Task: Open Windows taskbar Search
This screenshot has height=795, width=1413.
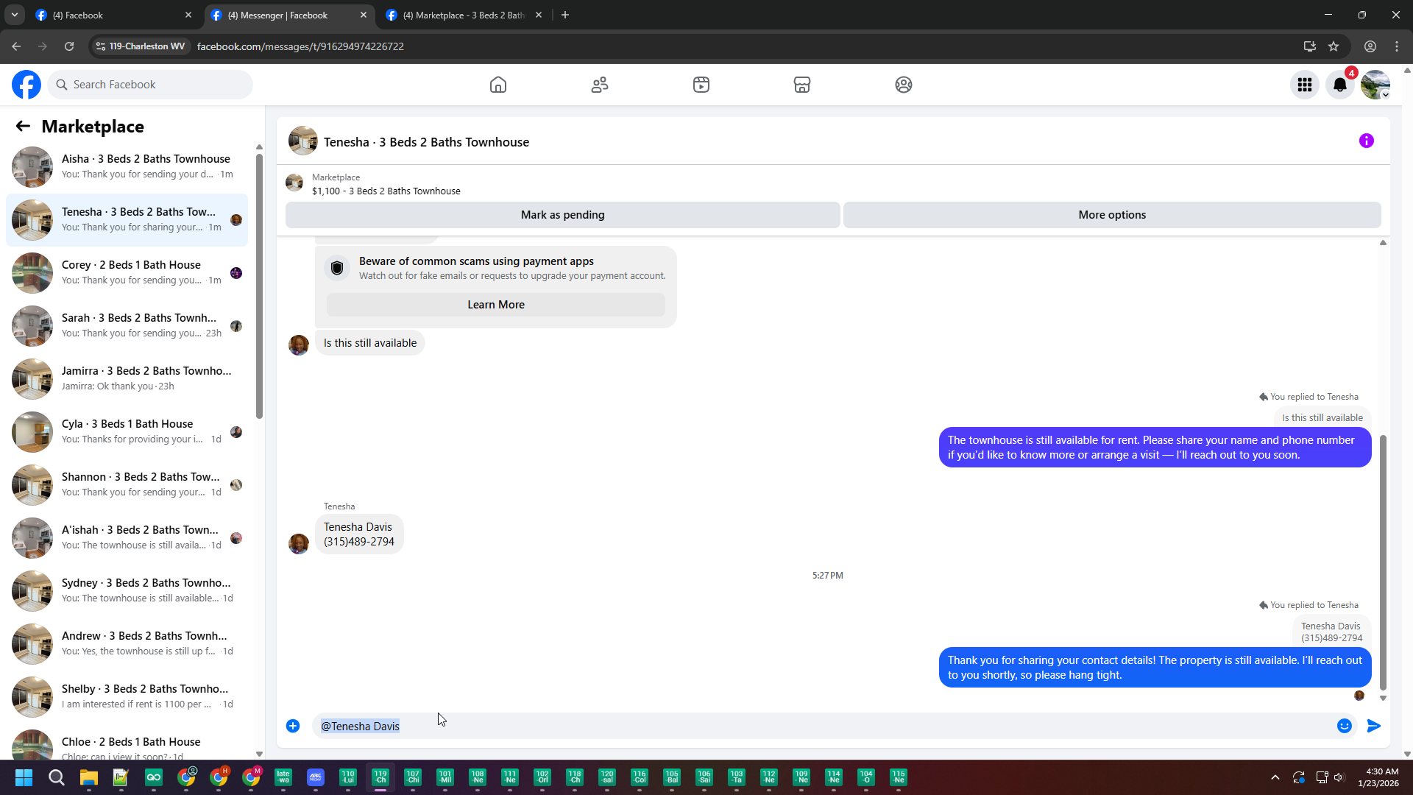Action: click(57, 777)
